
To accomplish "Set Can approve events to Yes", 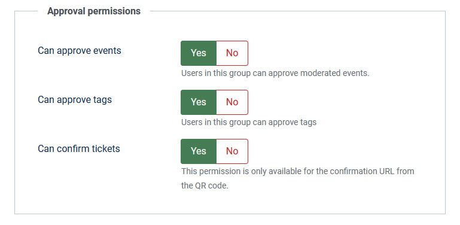I will (199, 53).
